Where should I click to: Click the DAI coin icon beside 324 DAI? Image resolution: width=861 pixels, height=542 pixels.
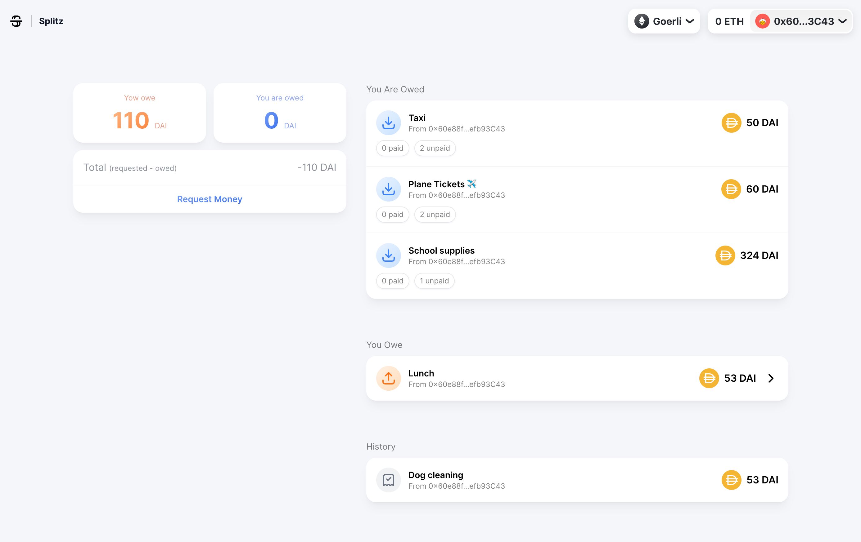pyautogui.click(x=725, y=255)
